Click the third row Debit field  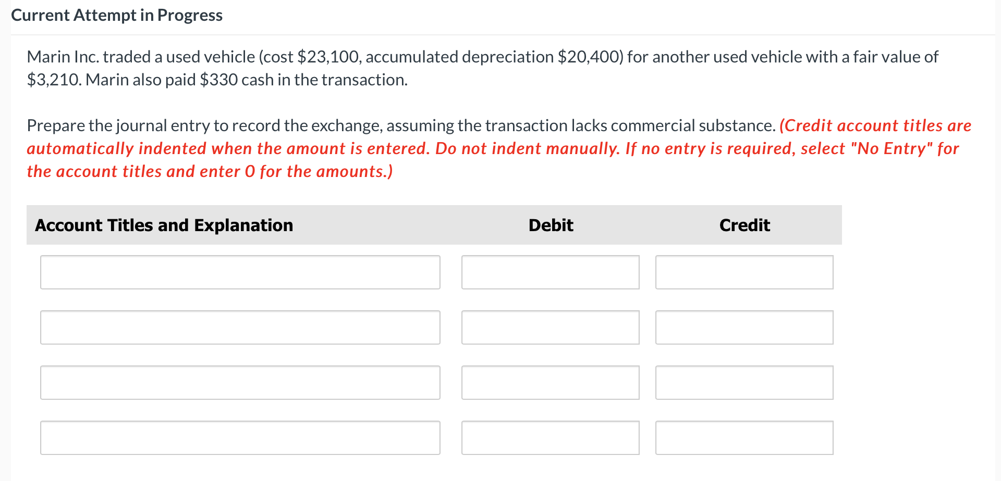550,382
